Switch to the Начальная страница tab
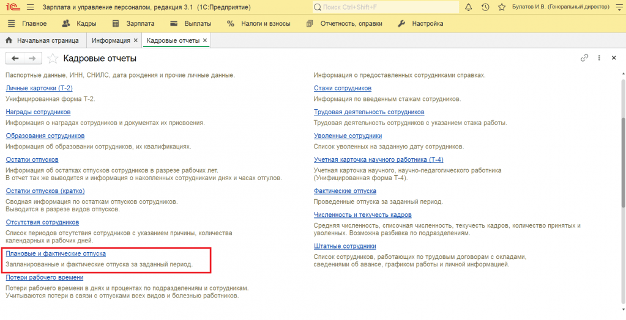The width and height of the screenshot is (626, 320). [x=42, y=40]
